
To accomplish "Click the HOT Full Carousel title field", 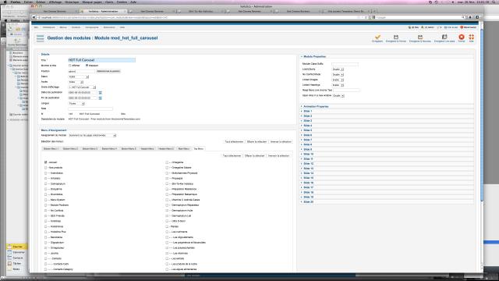I will 101,60.
